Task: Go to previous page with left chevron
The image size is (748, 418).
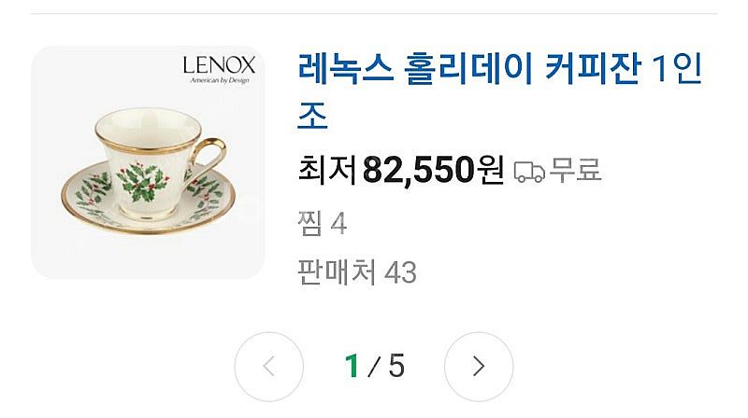Action: (x=269, y=367)
